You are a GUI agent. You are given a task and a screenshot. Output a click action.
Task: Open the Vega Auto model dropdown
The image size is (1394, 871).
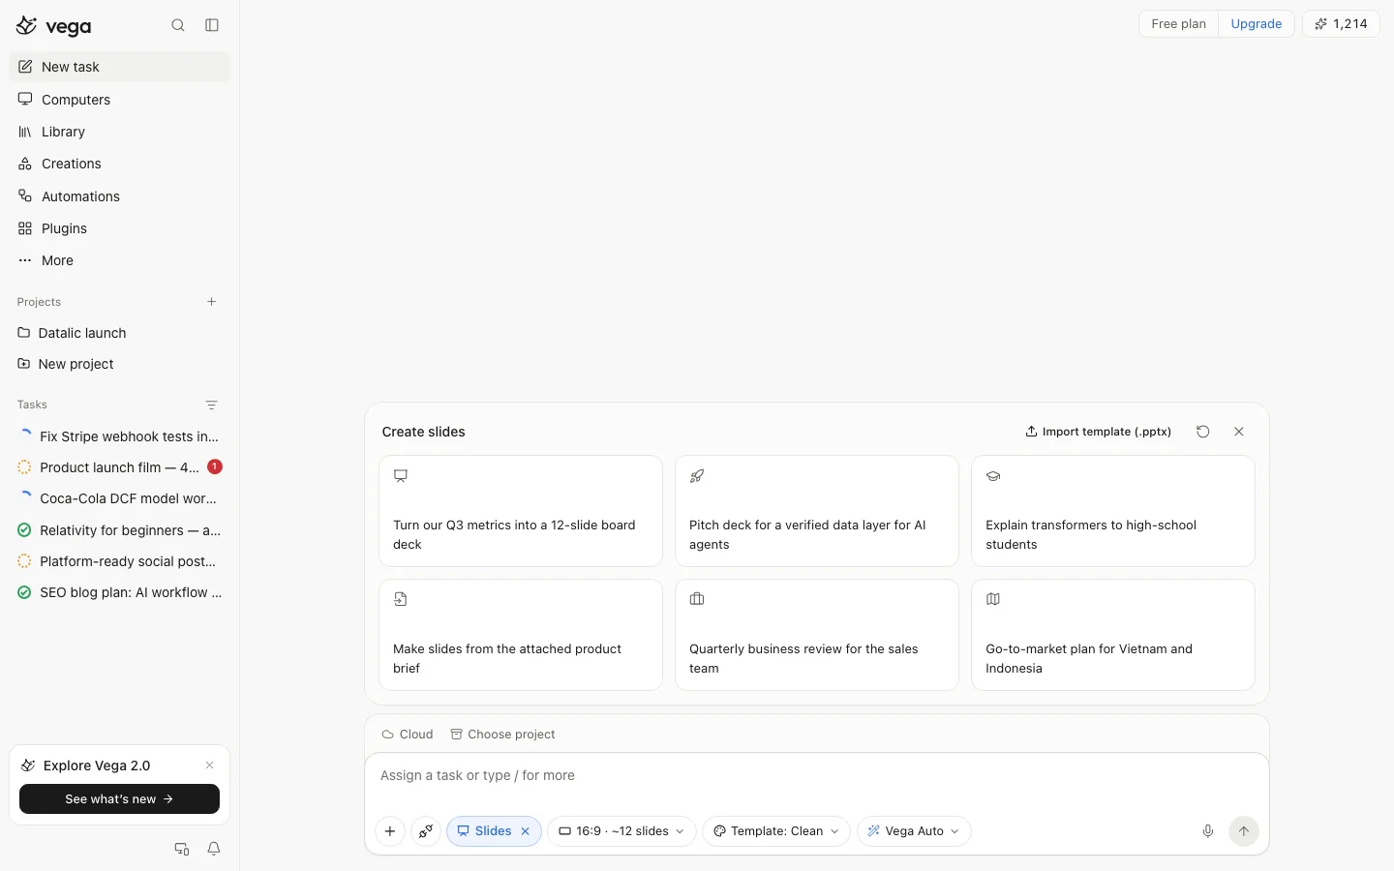914,831
